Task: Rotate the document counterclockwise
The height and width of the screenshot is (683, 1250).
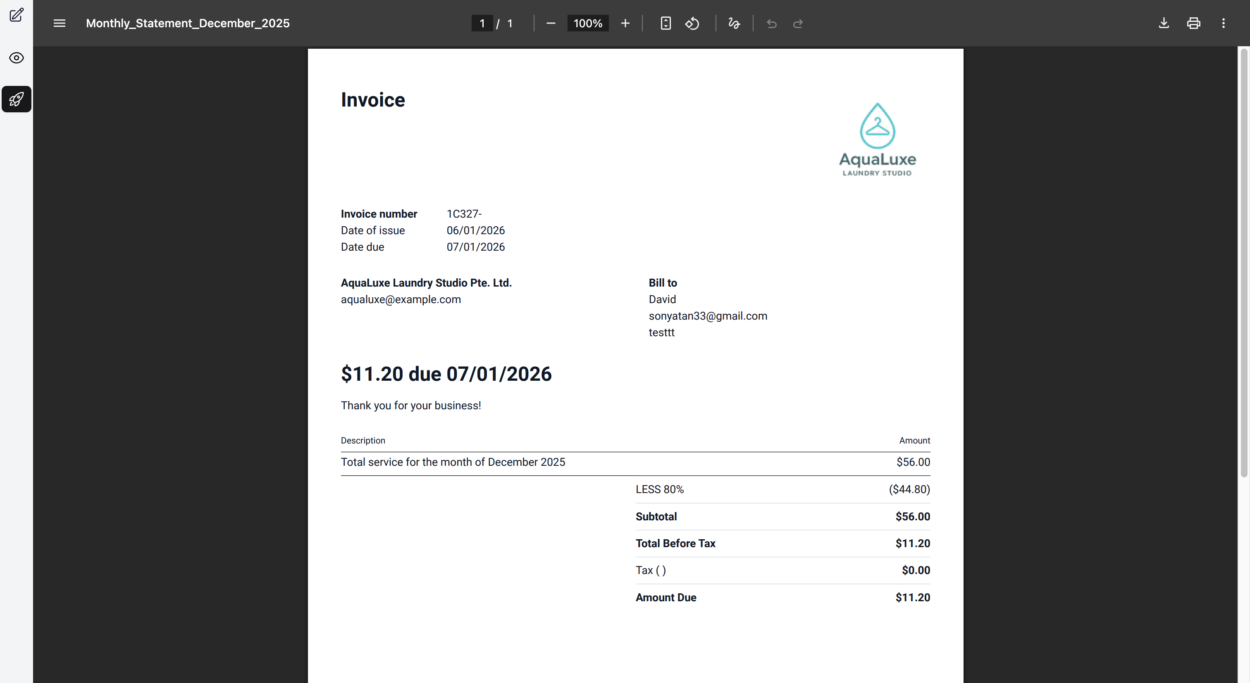Action: [692, 23]
